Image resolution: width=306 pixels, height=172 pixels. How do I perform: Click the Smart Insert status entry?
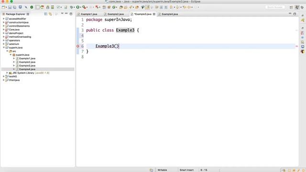pyautogui.click(x=186, y=170)
